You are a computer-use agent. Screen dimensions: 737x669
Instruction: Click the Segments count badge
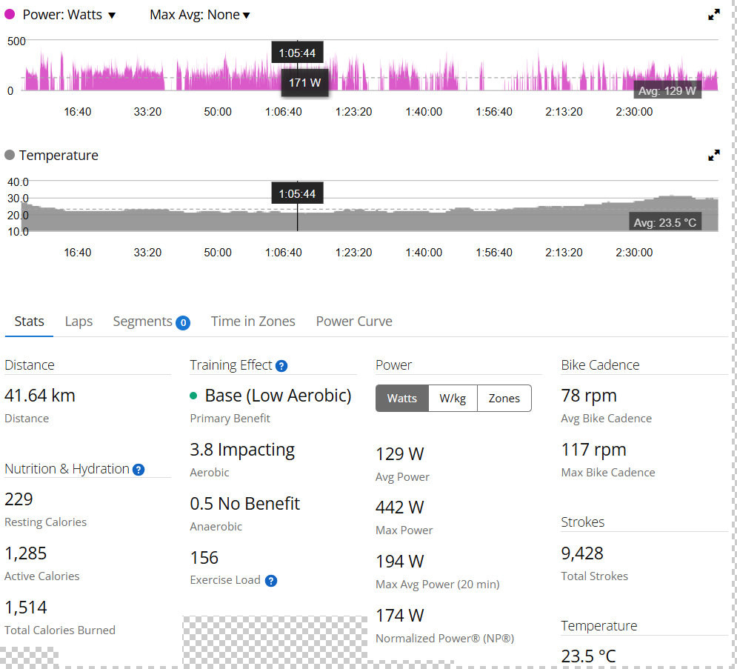click(x=183, y=322)
